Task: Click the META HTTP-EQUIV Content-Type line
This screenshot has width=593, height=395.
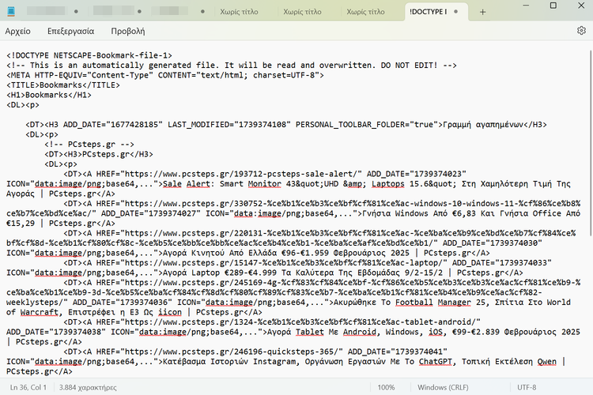Action: coord(165,75)
